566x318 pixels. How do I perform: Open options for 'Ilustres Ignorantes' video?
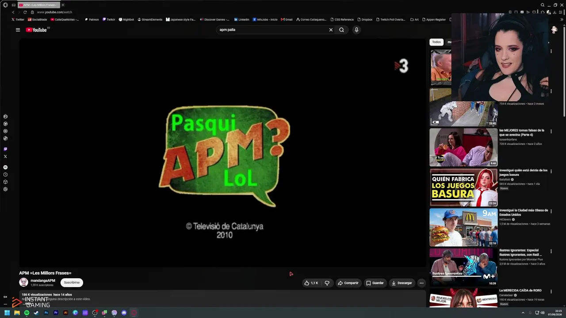[551, 251]
